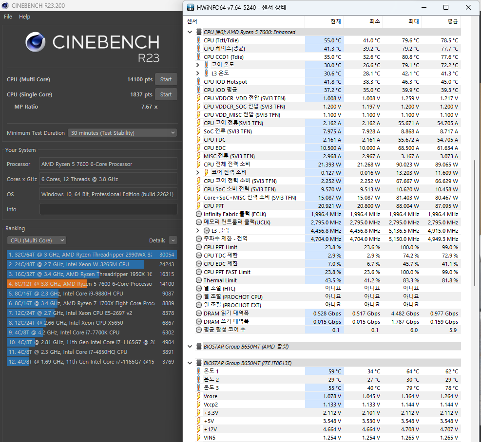The width and height of the screenshot is (481, 442).
Task: Click the 최대 column header
Action: tap(402, 21)
